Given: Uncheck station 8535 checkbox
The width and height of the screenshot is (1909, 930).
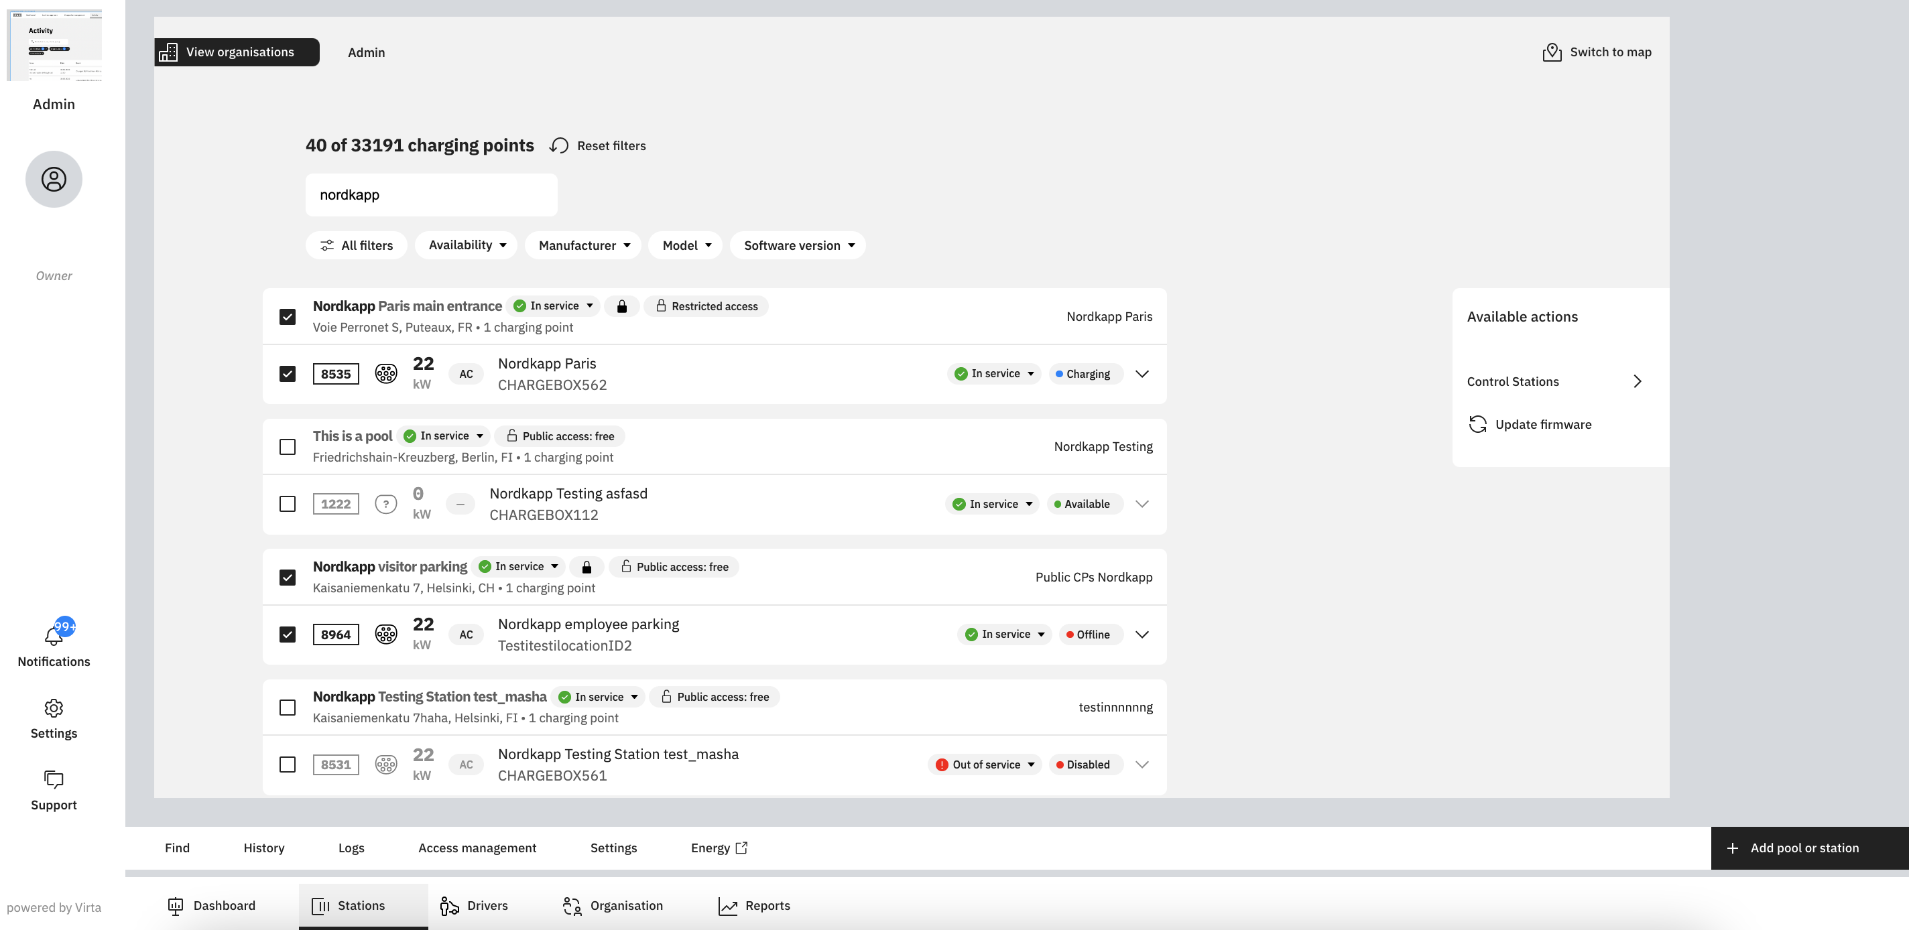Looking at the screenshot, I should coord(288,373).
